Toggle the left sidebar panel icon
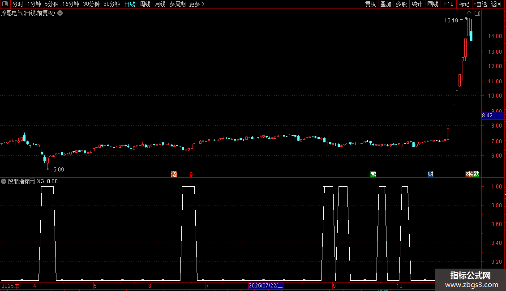Screen dimensions: 506x291 pos(5,4)
